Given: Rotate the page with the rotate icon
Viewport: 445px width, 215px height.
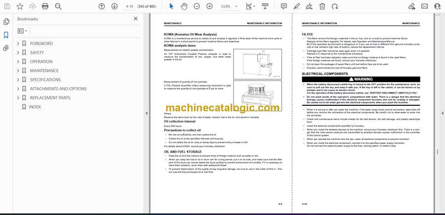Looking at the screenshot, I should tap(335, 6).
